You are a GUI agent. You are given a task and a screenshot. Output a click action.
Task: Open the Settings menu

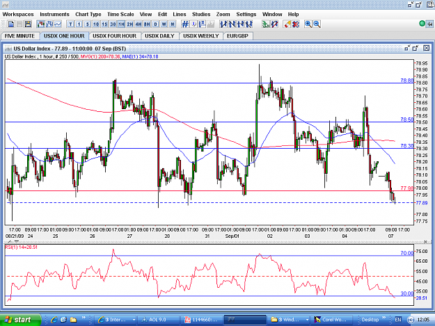point(246,14)
